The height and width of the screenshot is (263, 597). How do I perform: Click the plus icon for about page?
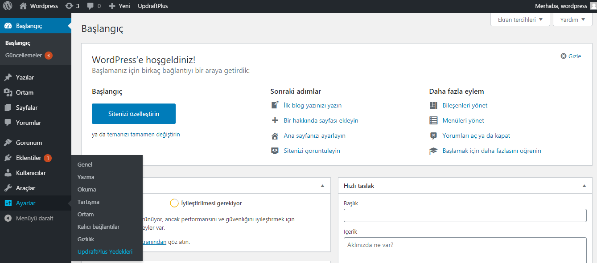[x=275, y=120]
